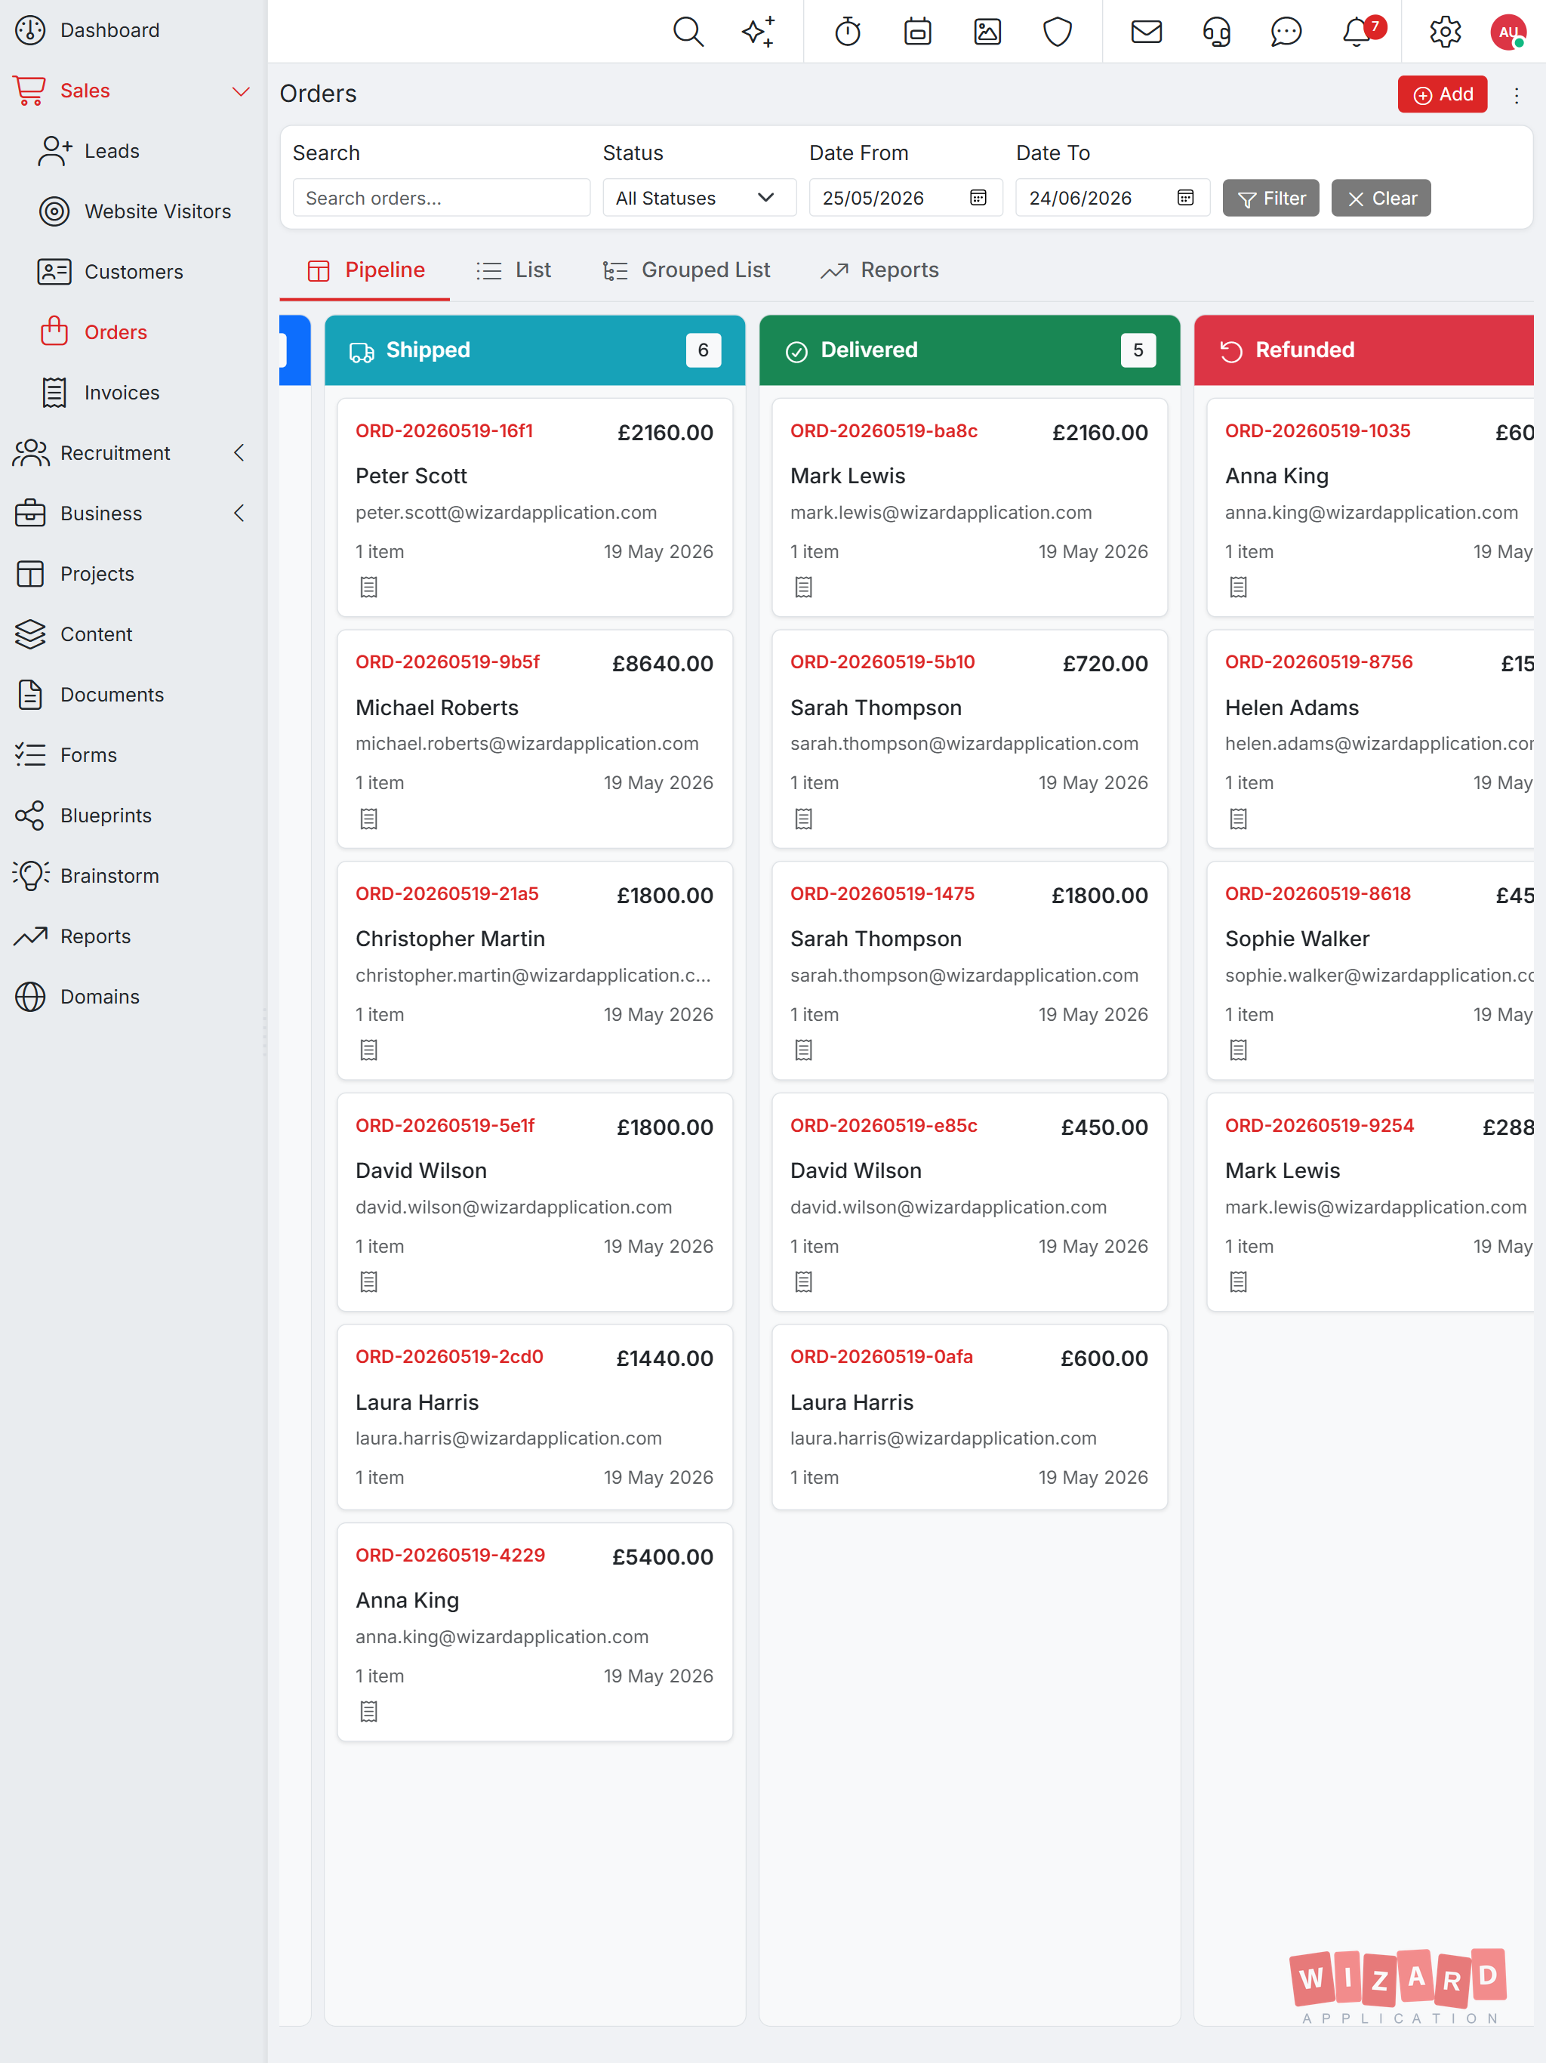Click the Date To calendar picker icon

pyautogui.click(x=1185, y=198)
